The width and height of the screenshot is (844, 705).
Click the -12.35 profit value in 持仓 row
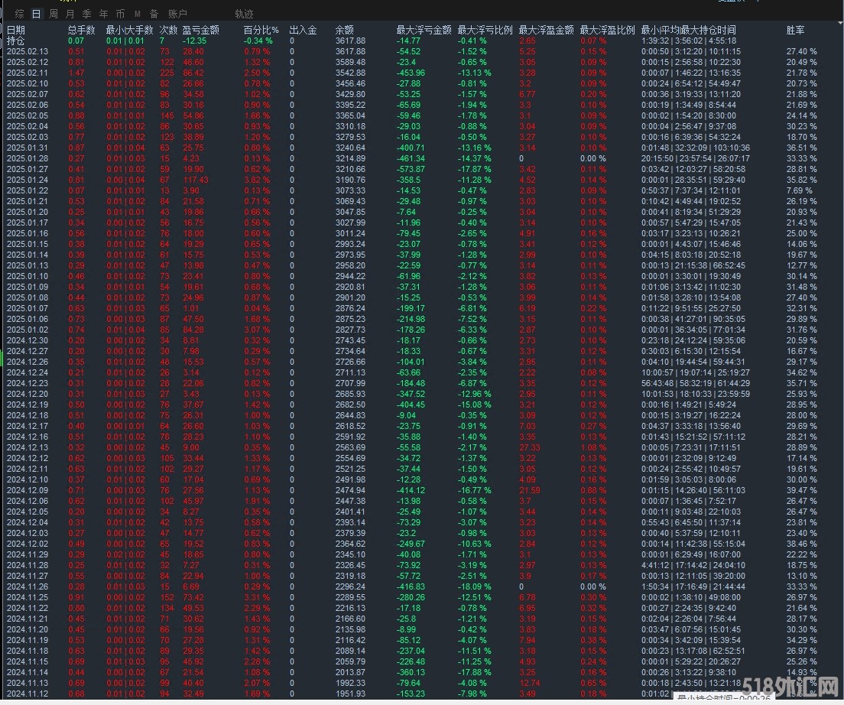(194, 41)
